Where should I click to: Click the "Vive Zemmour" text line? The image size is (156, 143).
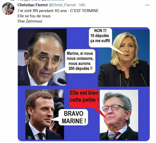point(30,21)
